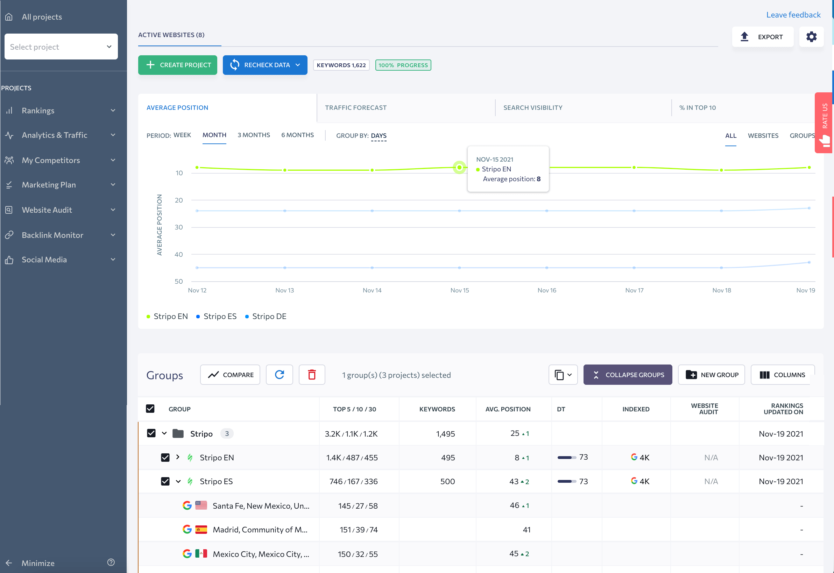Click the Backlink Monitor sidebar icon
The height and width of the screenshot is (573, 834).
9,234
